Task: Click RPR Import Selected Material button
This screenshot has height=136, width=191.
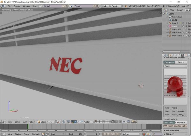Action: (175, 126)
